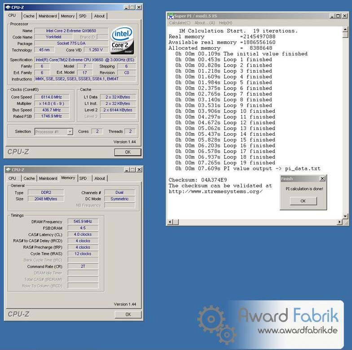Open About tab in bottom CPU-Z window
The height and width of the screenshot is (350, 352).
click(x=100, y=178)
